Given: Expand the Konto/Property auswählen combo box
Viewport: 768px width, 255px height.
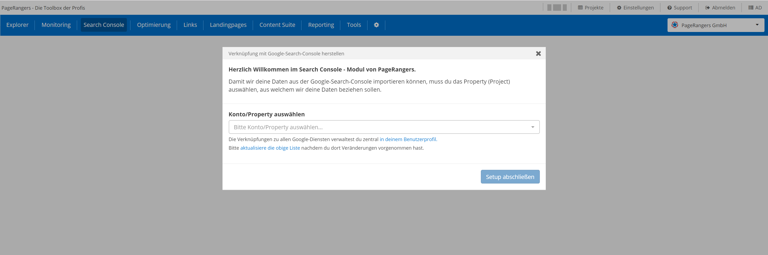Looking at the screenshot, I should coord(384,127).
